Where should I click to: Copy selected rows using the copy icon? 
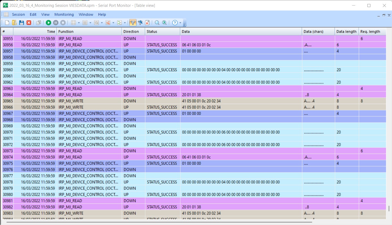39,23
